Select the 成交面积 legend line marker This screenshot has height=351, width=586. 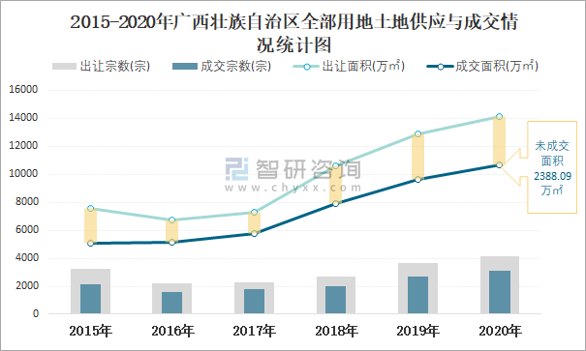(441, 67)
